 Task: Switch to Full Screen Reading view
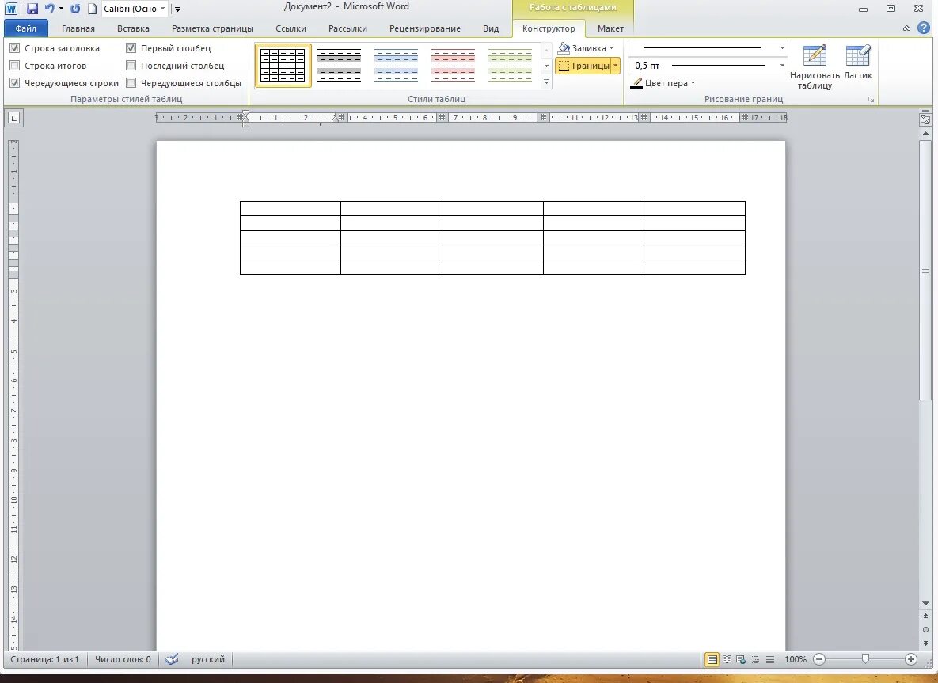(727, 660)
